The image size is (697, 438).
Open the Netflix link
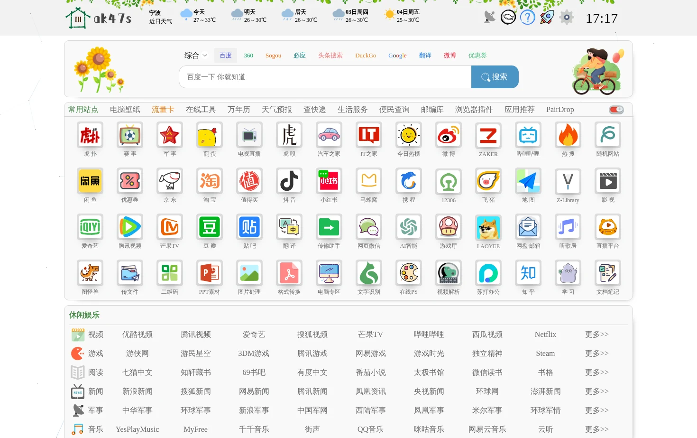pyautogui.click(x=545, y=335)
